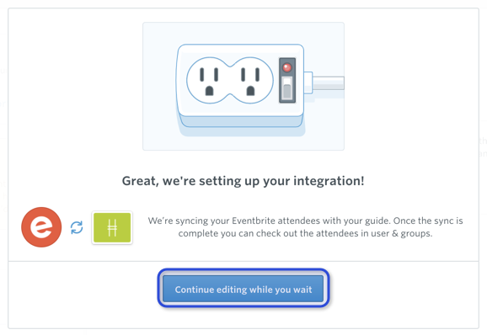487x335 pixels.
Task: Click the ground hole of left outlet
Action: tap(209, 91)
